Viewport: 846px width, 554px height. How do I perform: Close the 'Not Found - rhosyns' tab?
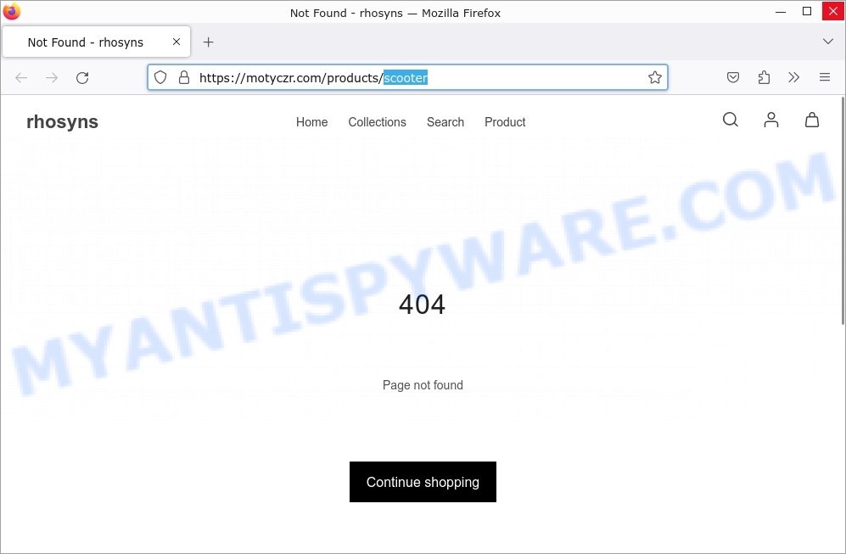click(x=176, y=42)
